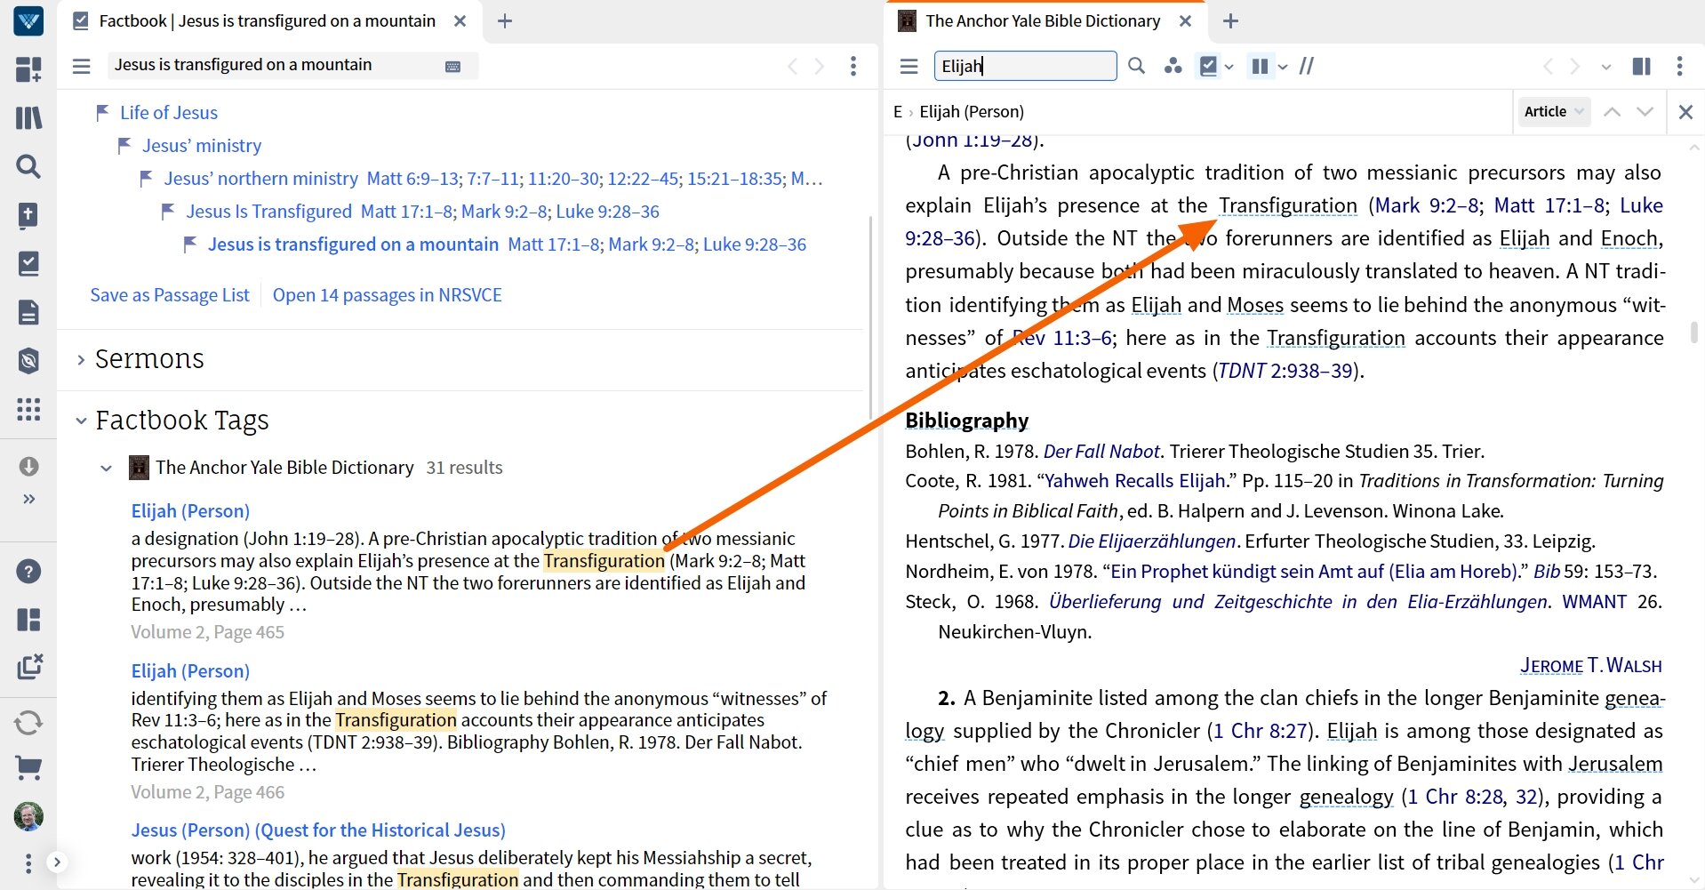
Task: Click the Rev 11:3–6 reference link
Action: click(x=1061, y=338)
